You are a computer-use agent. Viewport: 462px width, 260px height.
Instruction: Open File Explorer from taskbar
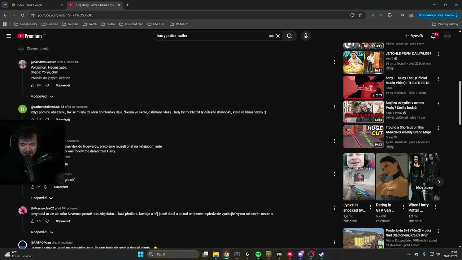pyautogui.click(x=216, y=254)
